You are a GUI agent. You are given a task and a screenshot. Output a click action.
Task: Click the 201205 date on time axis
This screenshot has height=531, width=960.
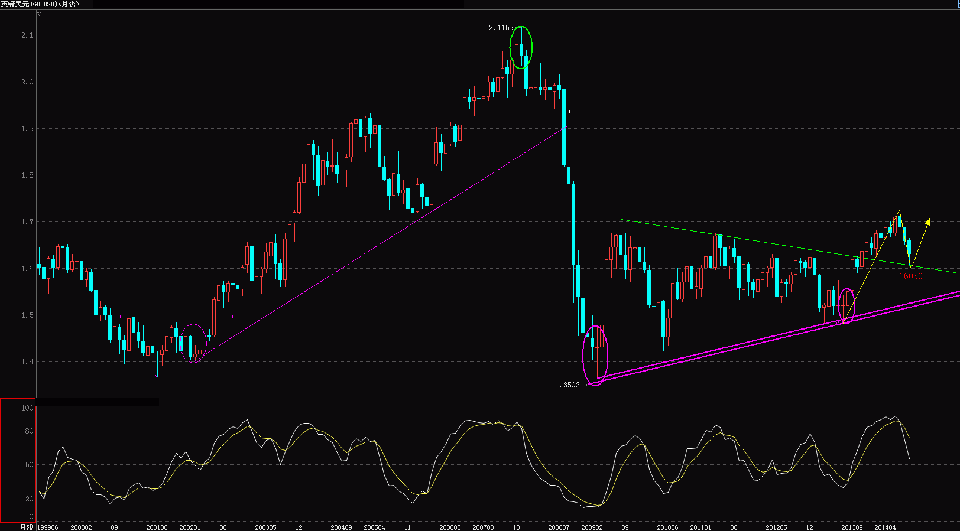point(776,527)
